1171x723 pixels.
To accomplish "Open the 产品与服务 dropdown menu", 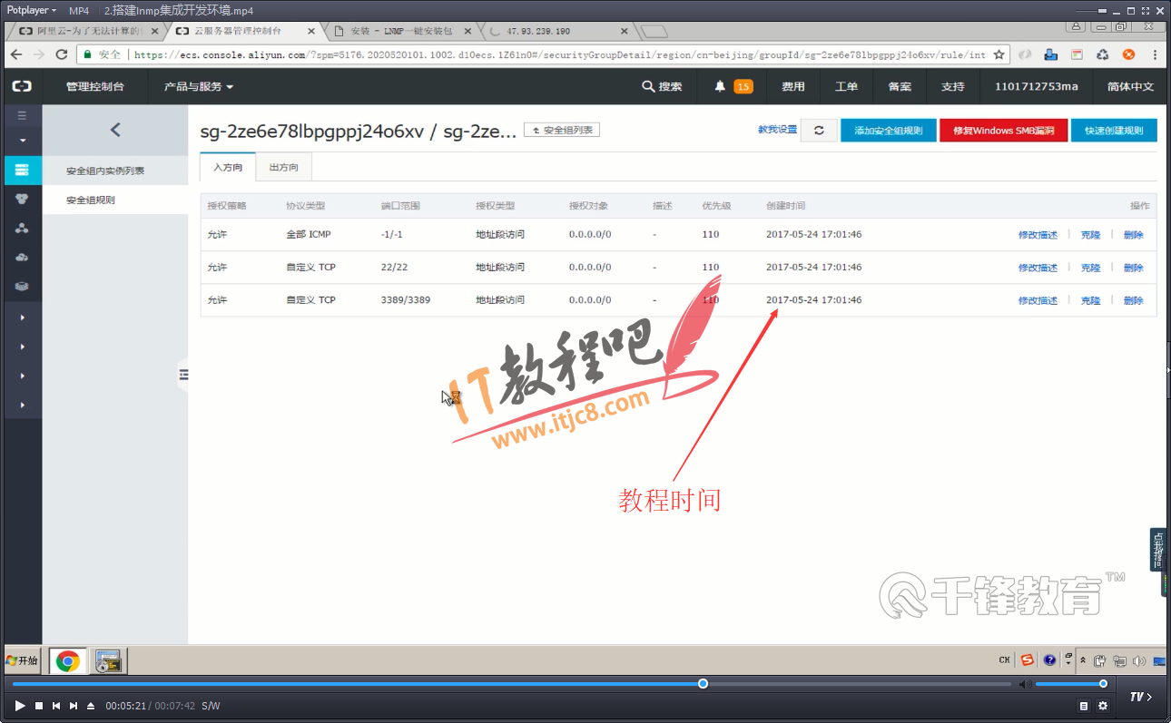I will [x=199, y=87].
